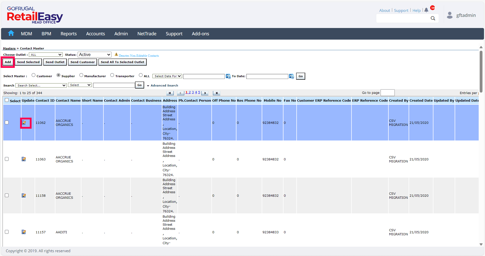Screen dimensions: 485x256
Task: Open the Choose Outlet dropdown
Action: click(46, 55)
